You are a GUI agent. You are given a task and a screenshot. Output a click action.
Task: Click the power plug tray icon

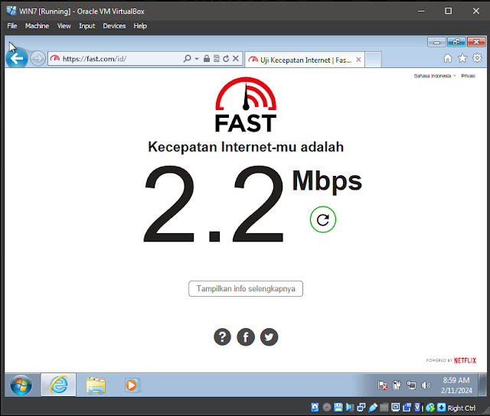point(397,385)
